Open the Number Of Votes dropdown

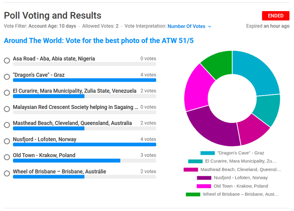(189, 26)
